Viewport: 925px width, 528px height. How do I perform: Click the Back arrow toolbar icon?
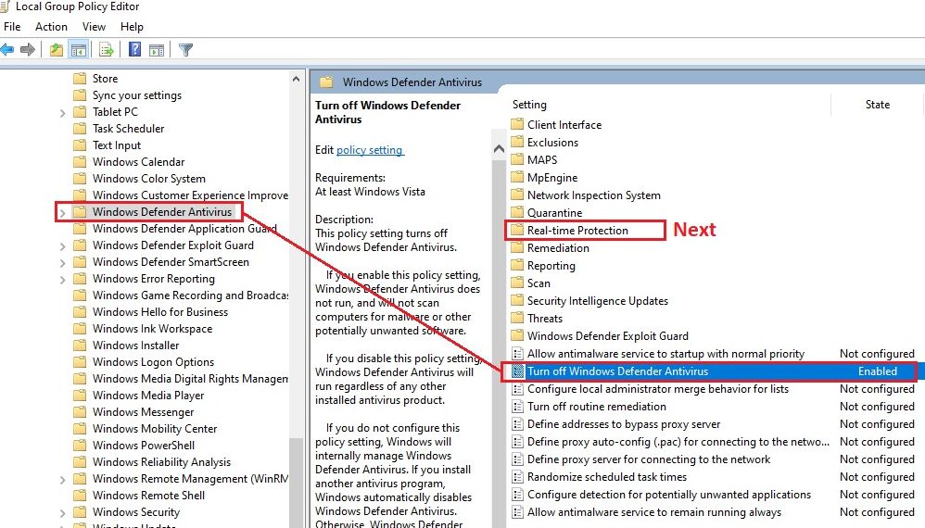click(x=7, y=50)
